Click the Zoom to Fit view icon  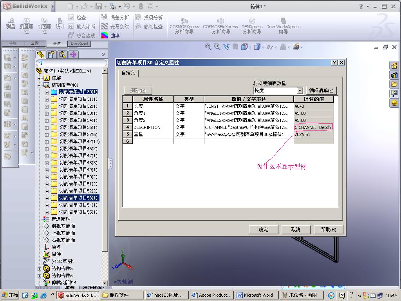208,47
